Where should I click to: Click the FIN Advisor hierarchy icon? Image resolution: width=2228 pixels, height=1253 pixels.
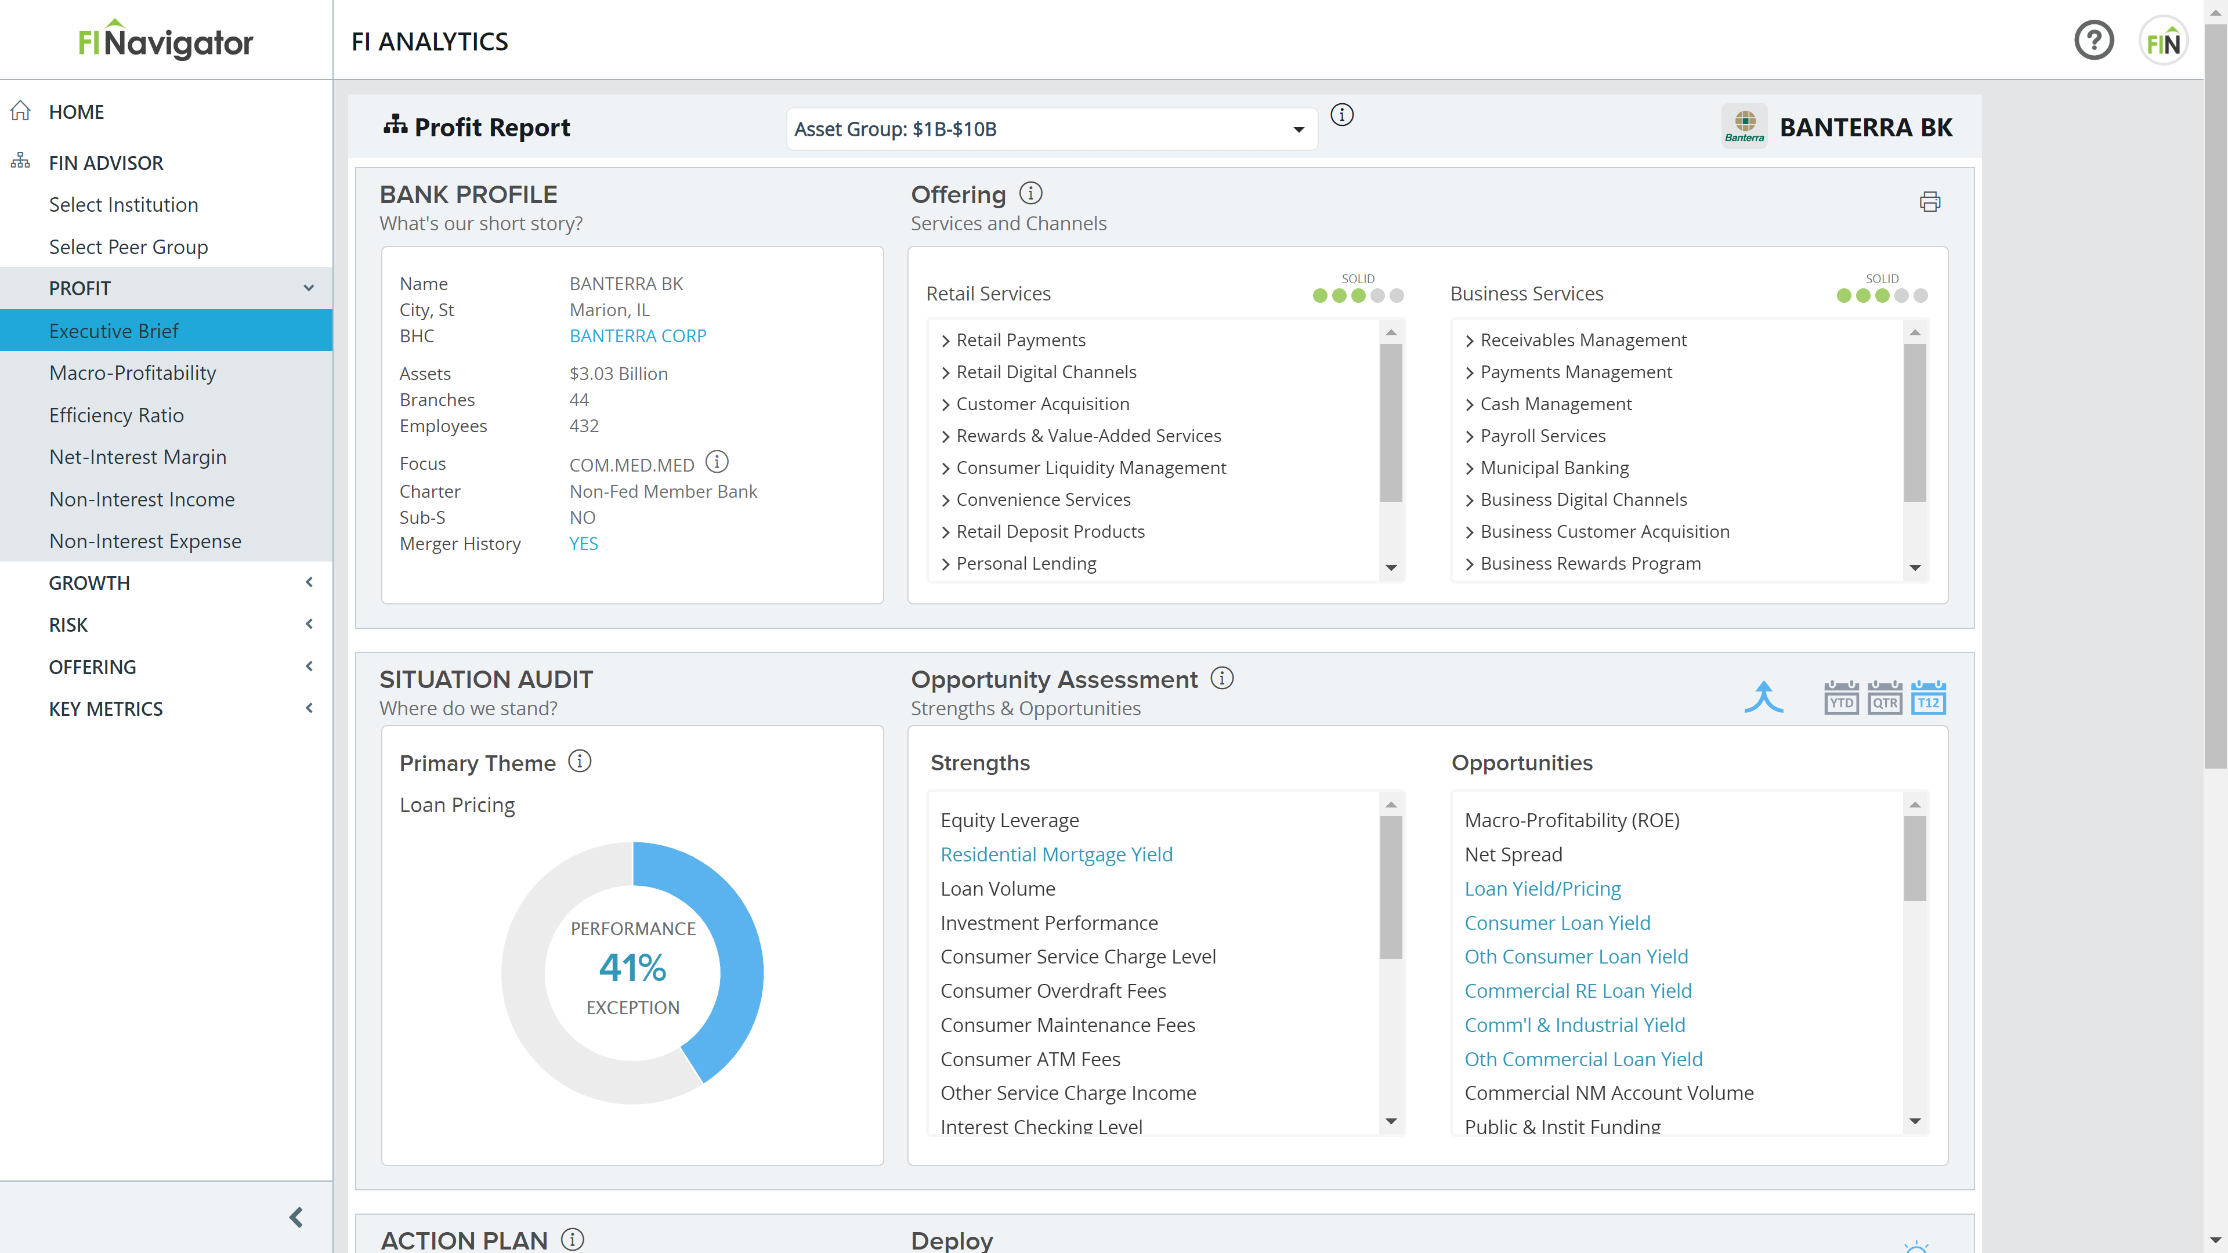21,162
